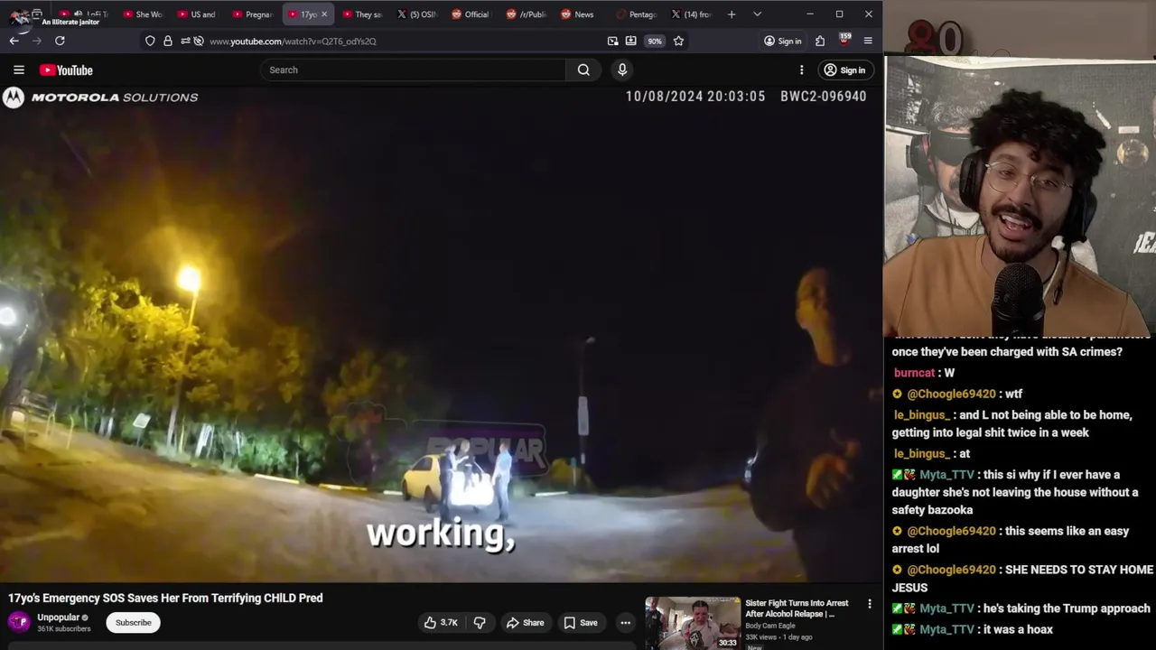Bookmark this page with star icon
1156x650 pixels.
click(x=678, y=41)
